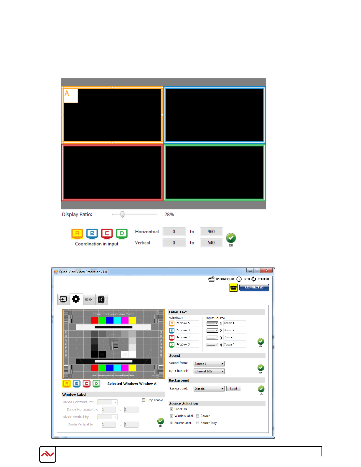Click the REFRESH text label
Viewport: 361px width, 467px height.
click(x=263, y=279)
